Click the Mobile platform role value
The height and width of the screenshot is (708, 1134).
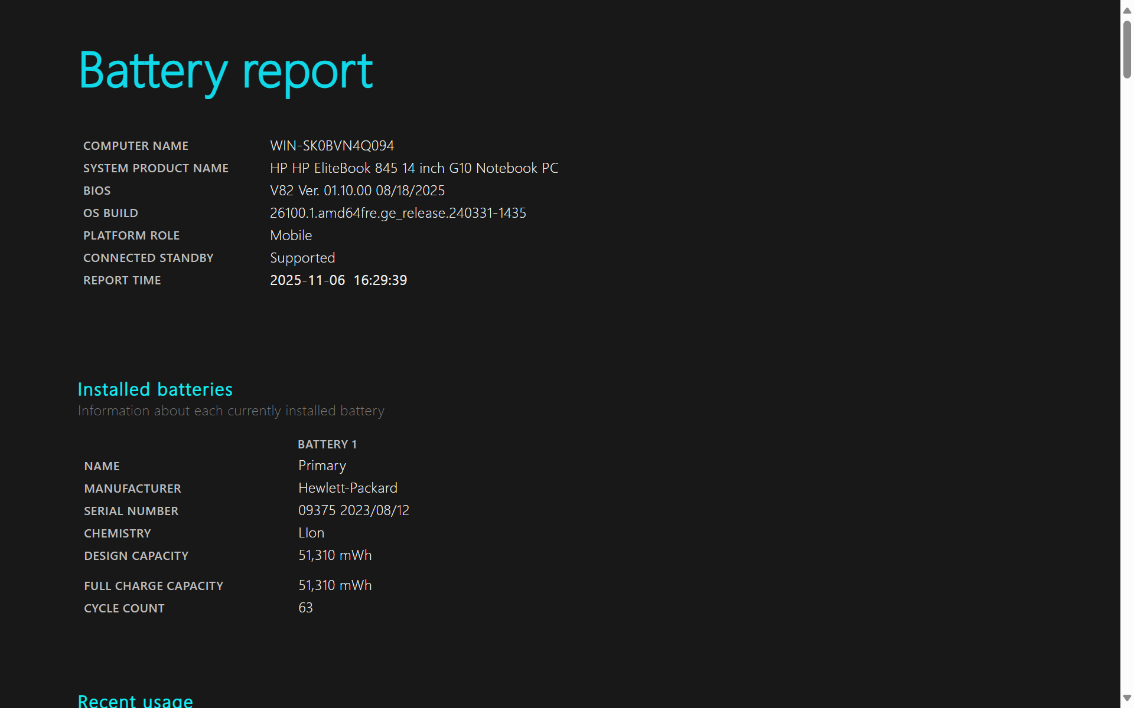click(x=291, y=235)
